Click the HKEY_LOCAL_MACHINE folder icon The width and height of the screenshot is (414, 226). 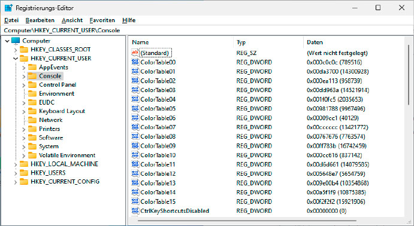click(24, 164)
